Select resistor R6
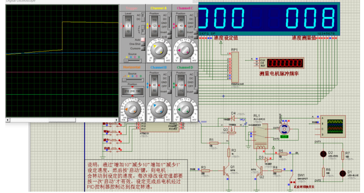Image resolution: width=364 pixels, height=193 pixels. pyautogui.click(x=323, y=172)
